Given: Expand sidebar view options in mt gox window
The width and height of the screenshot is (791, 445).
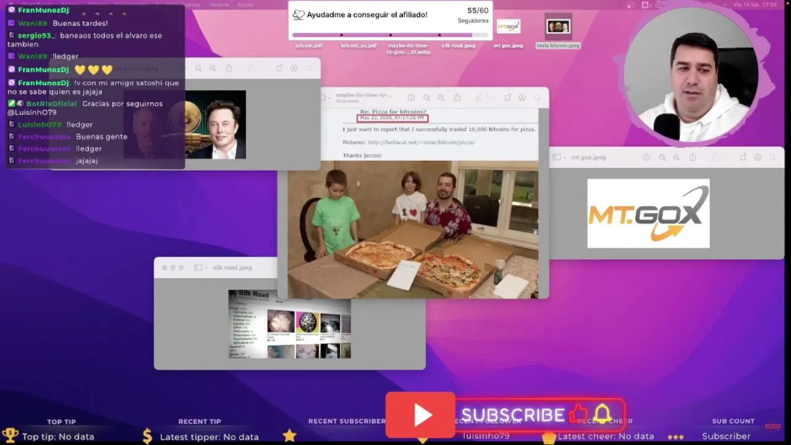Looking at the screenshot, I should (564, 157).
